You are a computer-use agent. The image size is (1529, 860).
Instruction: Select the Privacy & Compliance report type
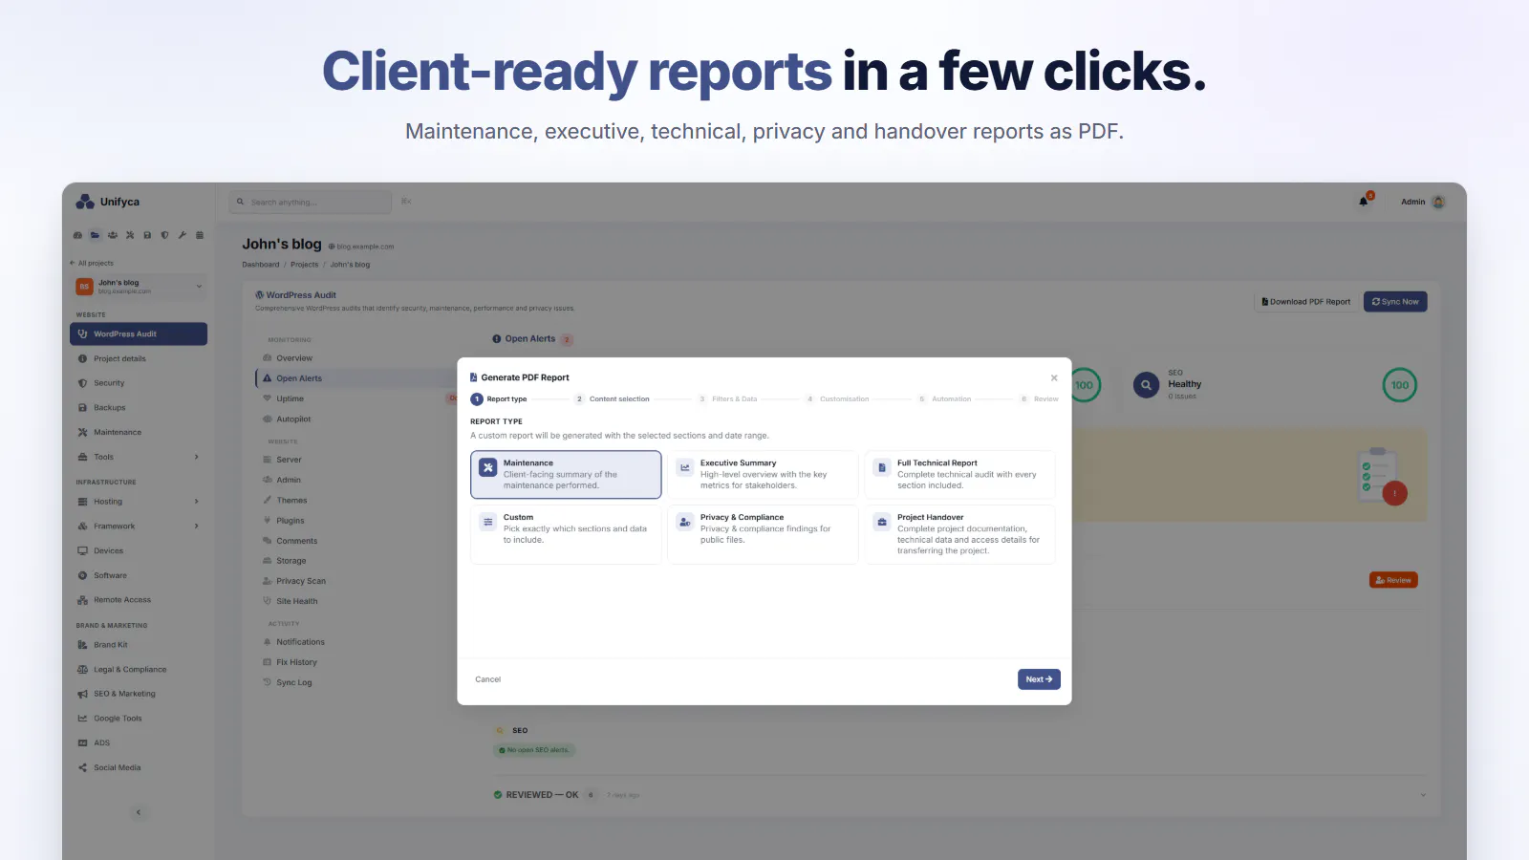(x=763, y=534)
